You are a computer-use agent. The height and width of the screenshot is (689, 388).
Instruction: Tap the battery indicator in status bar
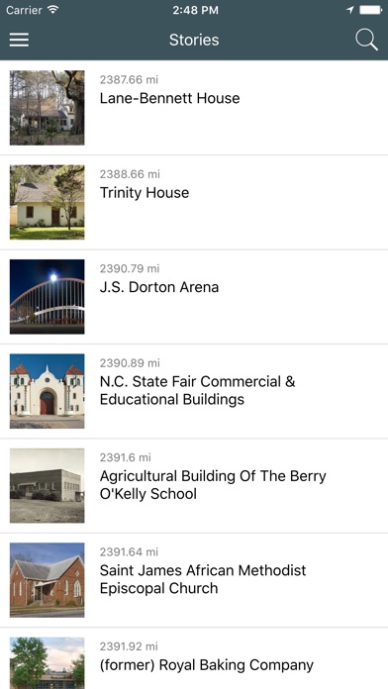[x=370, y=10]
